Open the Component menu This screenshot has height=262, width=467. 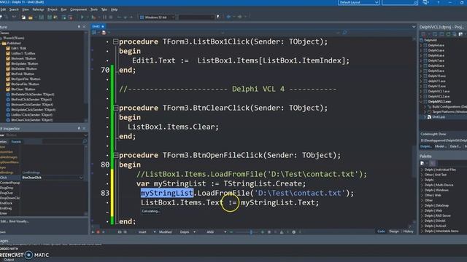coord(78,9)
